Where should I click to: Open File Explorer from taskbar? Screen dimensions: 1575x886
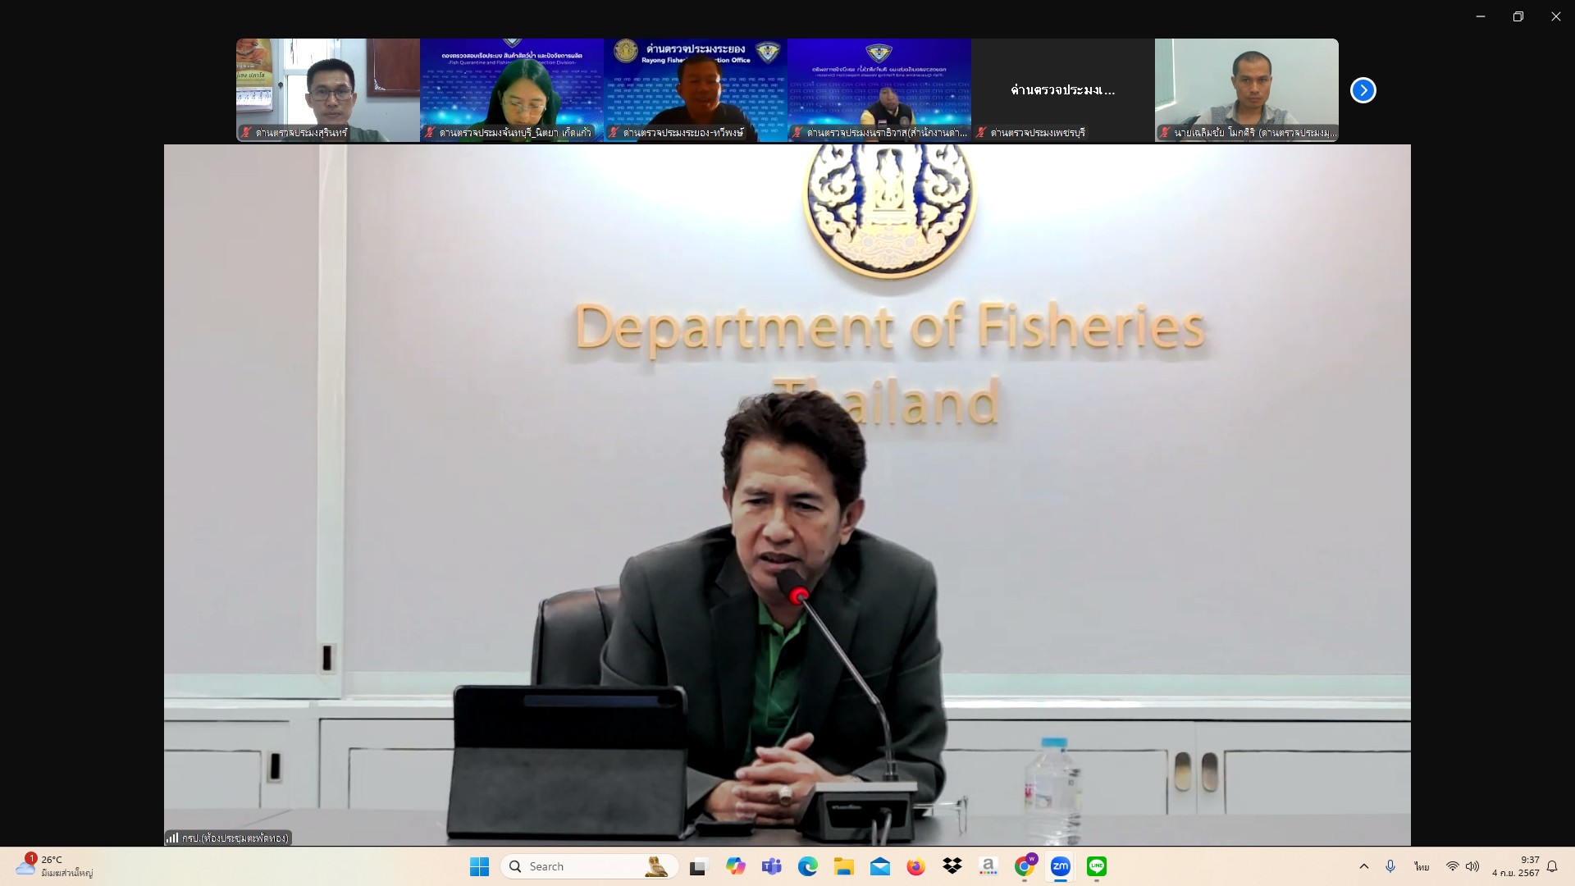(844, 866)
